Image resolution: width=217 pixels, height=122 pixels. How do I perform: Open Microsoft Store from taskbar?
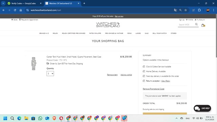pyautogui.click(x=33, y=118)
